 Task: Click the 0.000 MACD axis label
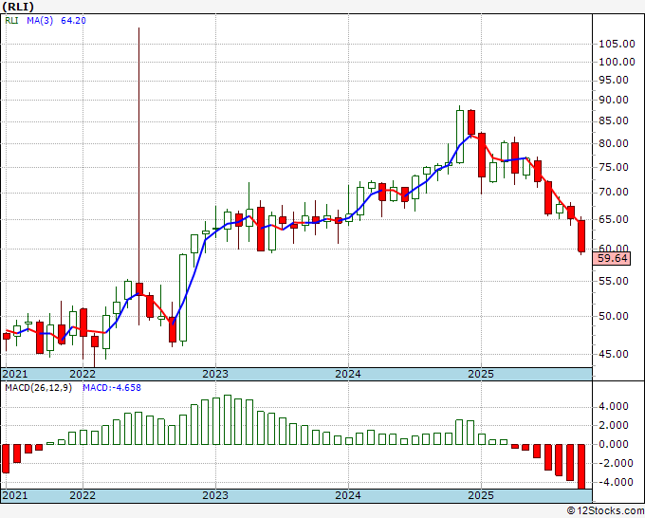click(x=614, y=444)
